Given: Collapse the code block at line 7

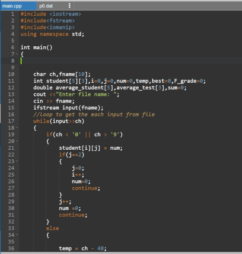Looking at the screenshot, I should [17, 54].
